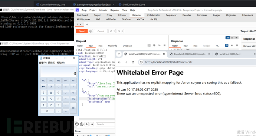Open browser tab search dropdown chevron

coord(119,54)
